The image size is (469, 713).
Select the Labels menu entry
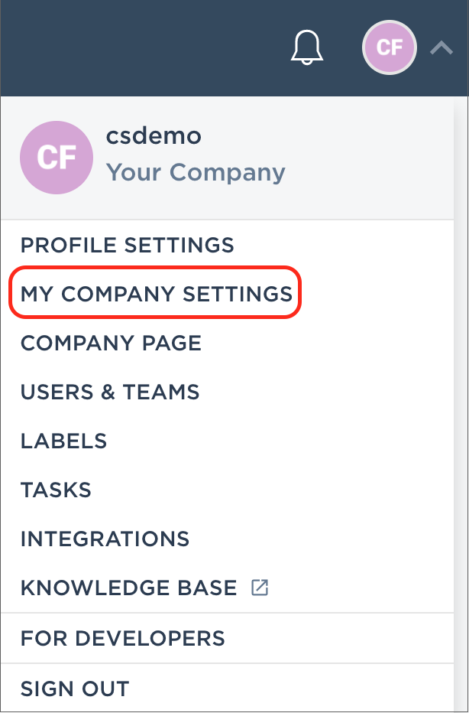63,441
